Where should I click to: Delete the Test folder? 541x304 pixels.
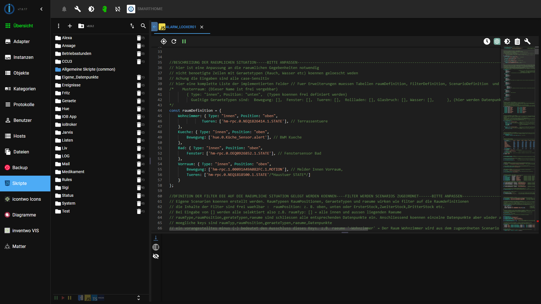139,211
